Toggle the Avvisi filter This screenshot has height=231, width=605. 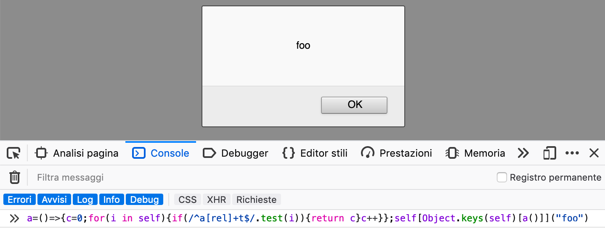54,199
